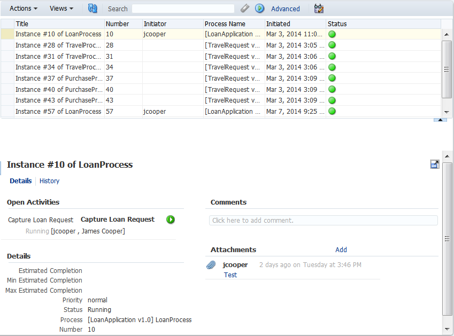Click in the Search text field

pyautogui.click(x=183, y=9)
